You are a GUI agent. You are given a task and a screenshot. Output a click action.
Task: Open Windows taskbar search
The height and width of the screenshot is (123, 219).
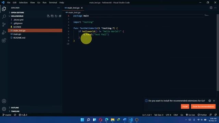tap(88, 120)
